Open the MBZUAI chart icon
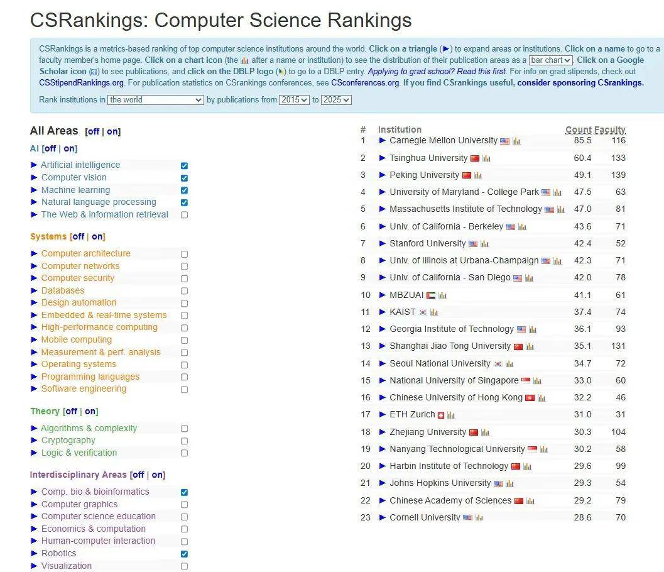The width and height of the screenshot is (664, 572). coord(442,295)
